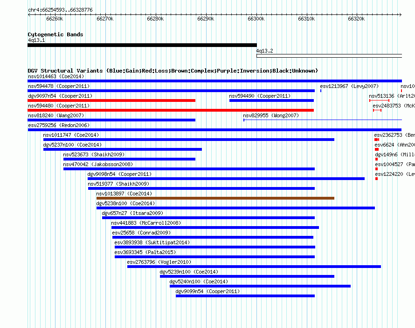Click the esv3893938 (Suktitipat2014) bar
This screenshot has height=328, width=415.
tap(215, 247)
